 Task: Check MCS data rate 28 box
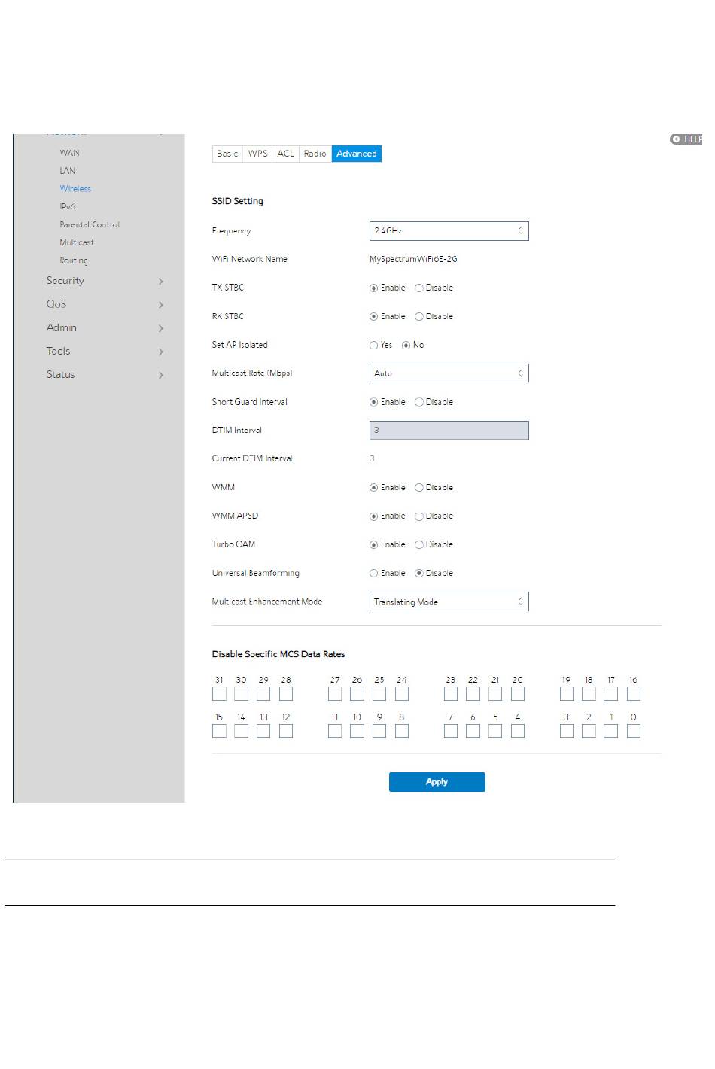click(286, 693)
